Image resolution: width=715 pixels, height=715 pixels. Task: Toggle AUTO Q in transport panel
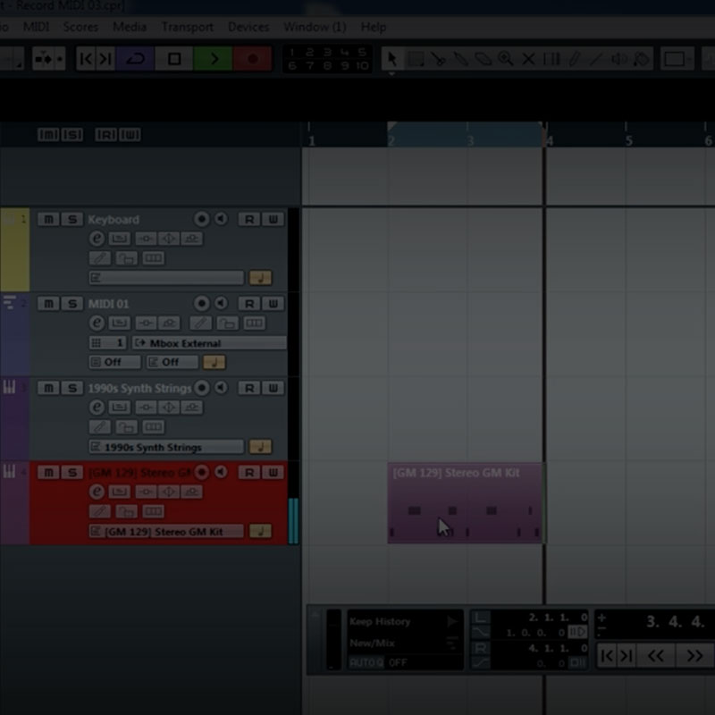click(366, 662)
